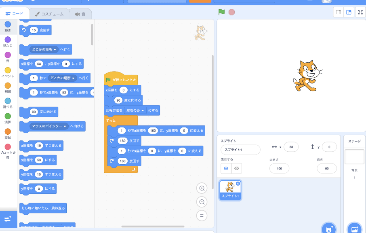Expand どこかの場所 dropdown in 1秒で glide block
The width and height of the screenshot is (366, 233).
[x=63, y=78]
